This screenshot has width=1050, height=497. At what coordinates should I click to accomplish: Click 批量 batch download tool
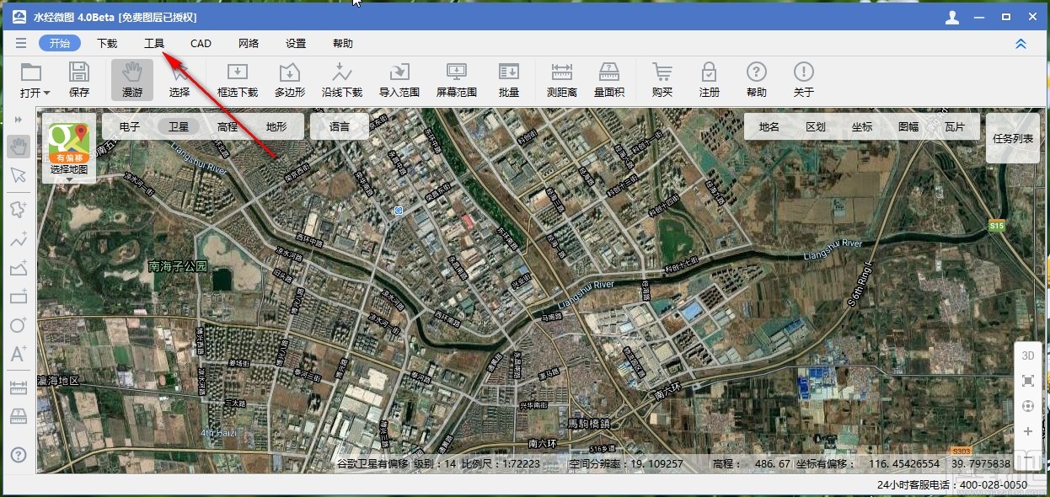click(509, 80)
